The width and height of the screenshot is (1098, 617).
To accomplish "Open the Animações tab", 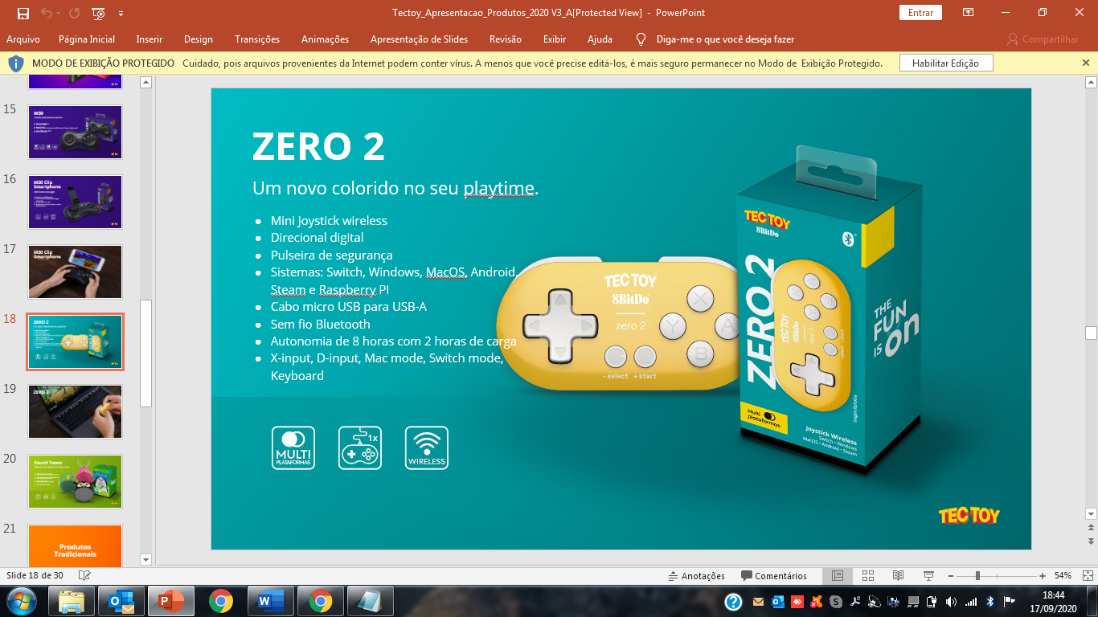I will [x=326, y=39].
